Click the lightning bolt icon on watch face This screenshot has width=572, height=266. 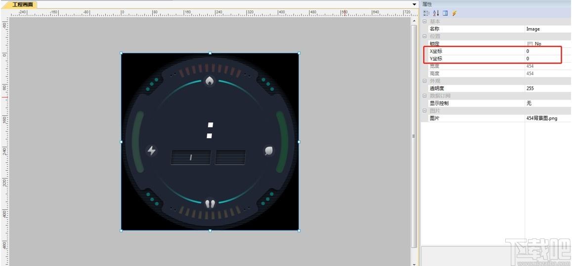pos(151,151)
